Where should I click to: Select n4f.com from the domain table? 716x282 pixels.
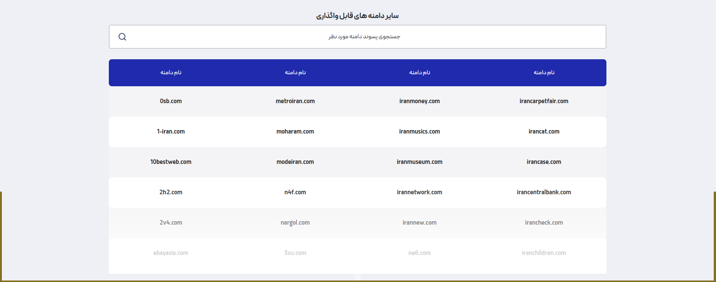coord(295,192)
